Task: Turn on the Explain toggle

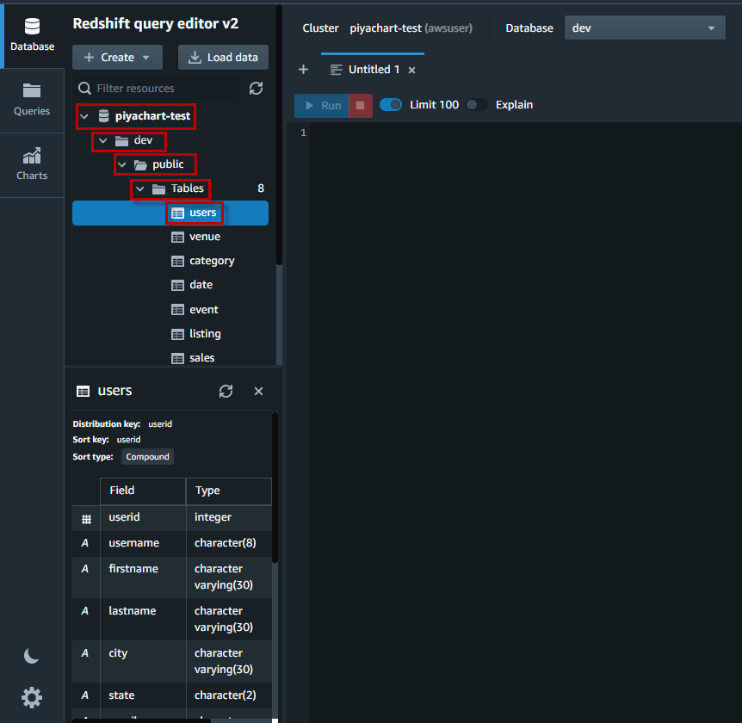Action: 474,104
